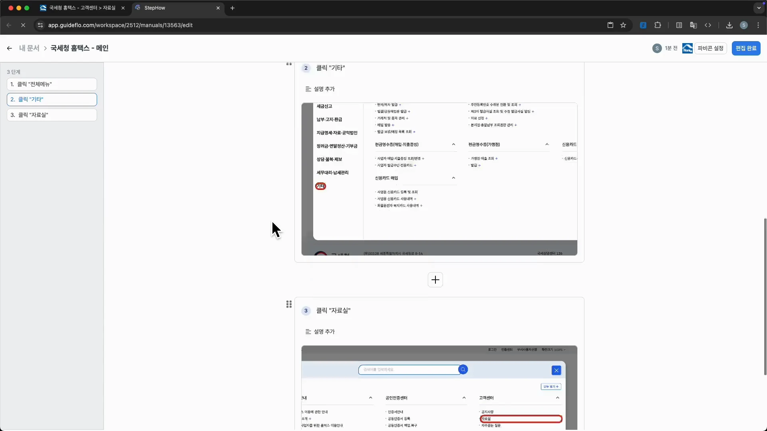Click the Hometax favicon image in the header
Viewport: 767px width, 431px height.
click(x=688, y=48)
